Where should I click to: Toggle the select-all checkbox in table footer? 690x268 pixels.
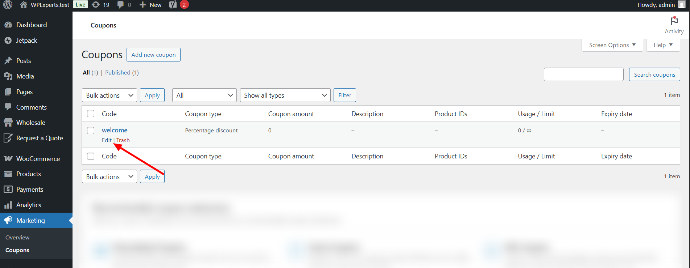click(91, 156)
